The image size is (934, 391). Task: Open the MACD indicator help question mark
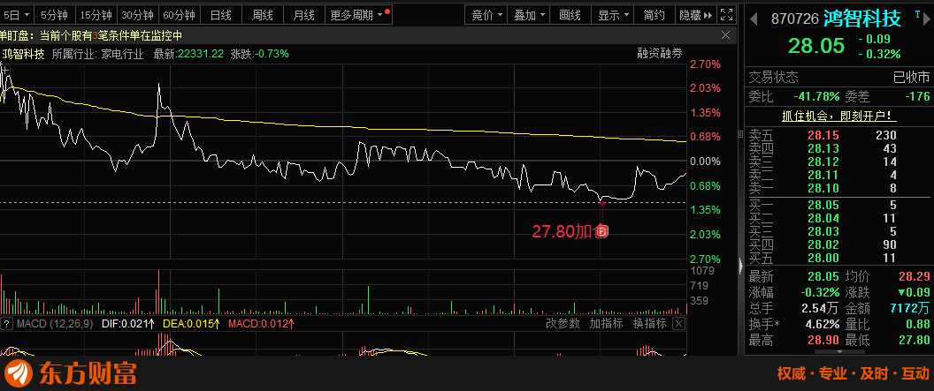7,324
